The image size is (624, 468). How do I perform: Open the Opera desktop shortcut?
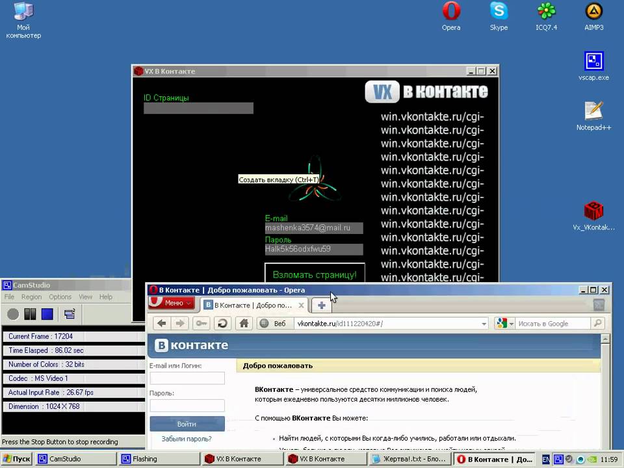tap(451, 16)
